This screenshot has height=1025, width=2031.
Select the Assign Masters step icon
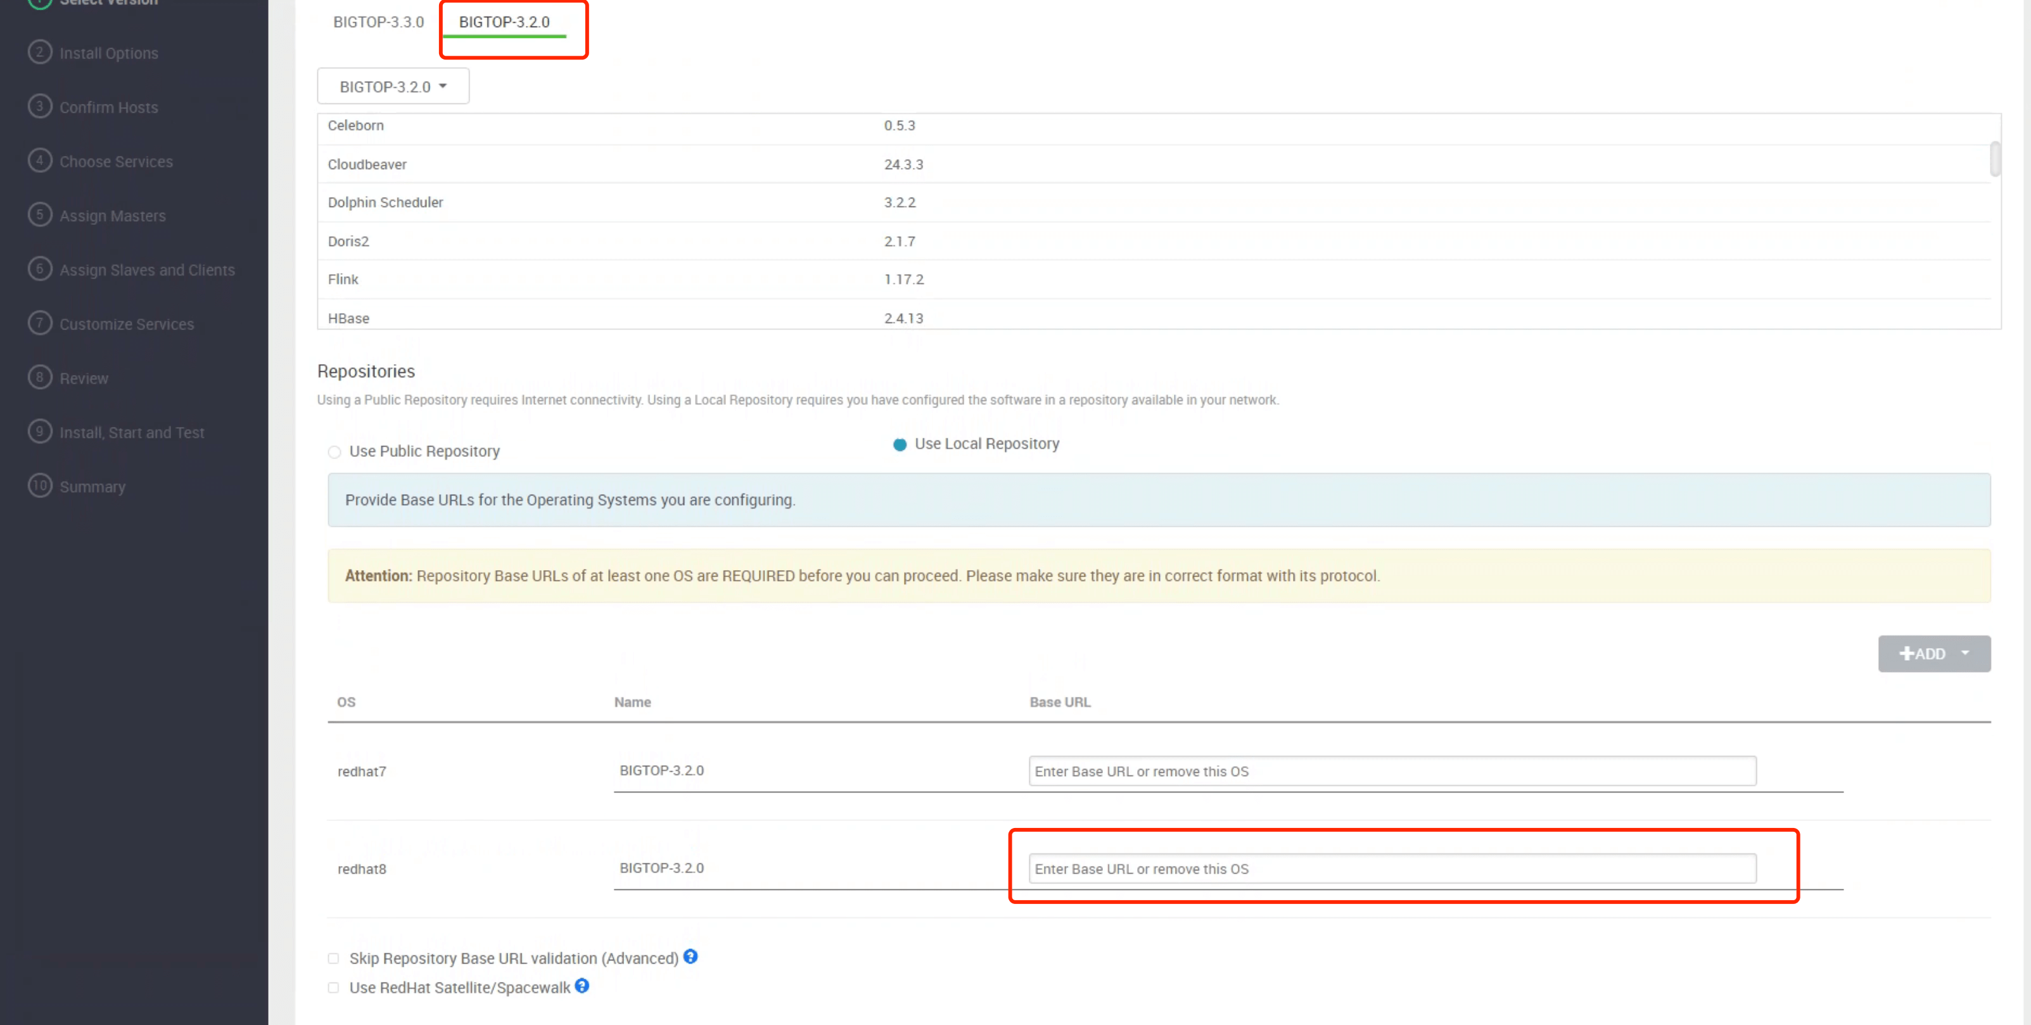[40, 215]
